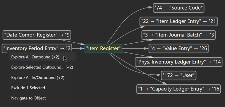Select the "Source Code" node
This screenshot has width=225, height=107.
coord(179,8)
